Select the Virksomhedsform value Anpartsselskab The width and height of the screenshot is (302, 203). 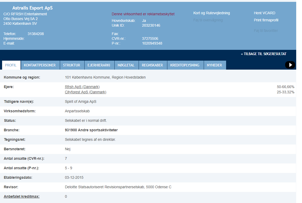click(77, 111)
